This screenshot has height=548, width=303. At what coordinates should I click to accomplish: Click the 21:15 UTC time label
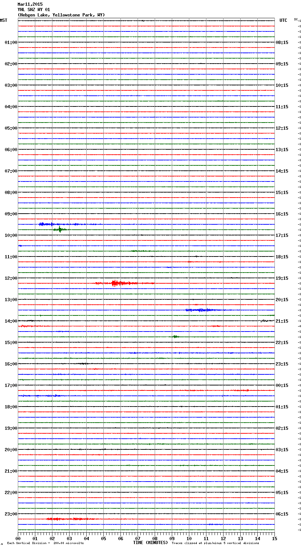click(282, 321)
